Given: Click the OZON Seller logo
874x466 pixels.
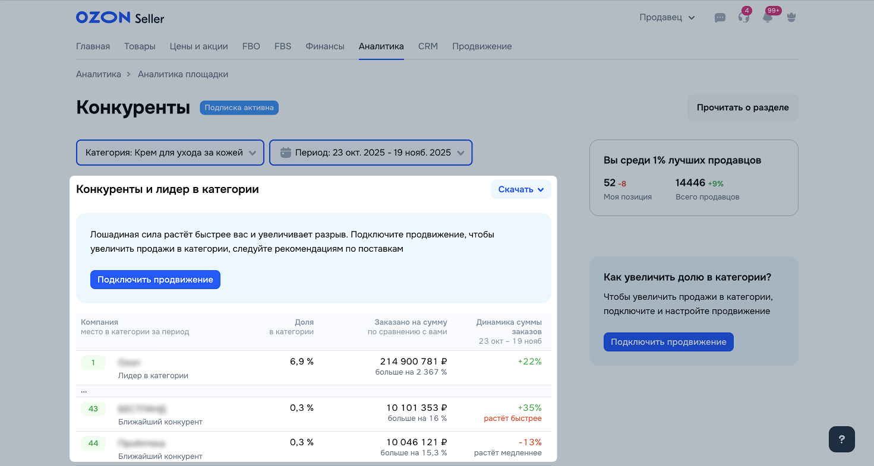Looking at the screenshot, I should (120, 18).
